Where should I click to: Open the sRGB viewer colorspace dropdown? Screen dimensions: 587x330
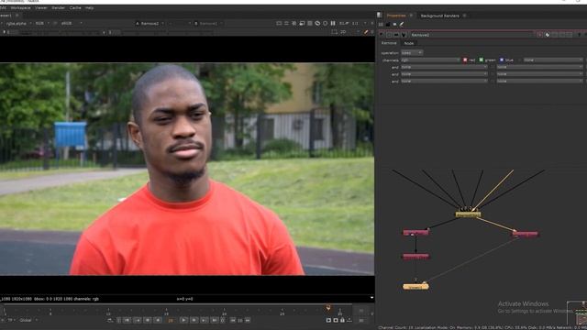click(72, 23)
